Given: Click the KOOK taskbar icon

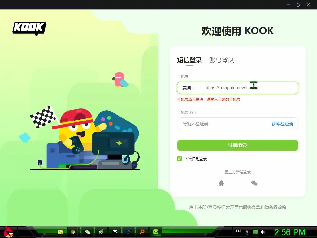Looking at the screenshot, I should (155, 232).
